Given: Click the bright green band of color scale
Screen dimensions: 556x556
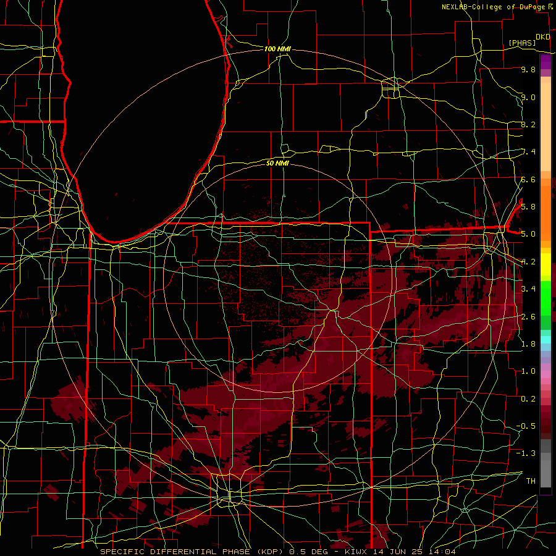Looking at the screenshot, I should pos(545,298).
